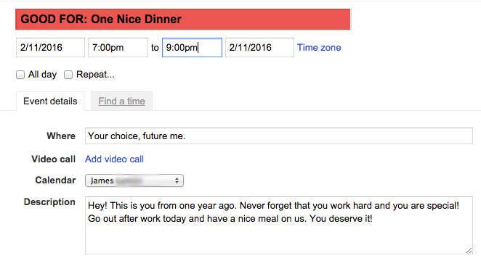Click the All day label text
Image resolution: width=481 pixels, height=266 pixels.
(43, 75)
